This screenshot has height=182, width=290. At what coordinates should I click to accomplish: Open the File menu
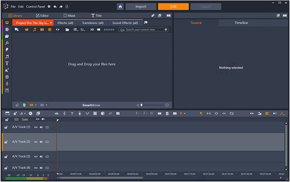pos(13,6)
